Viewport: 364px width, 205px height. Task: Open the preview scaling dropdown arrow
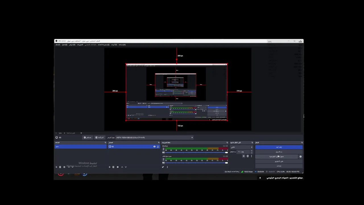[x=81, y=133]
